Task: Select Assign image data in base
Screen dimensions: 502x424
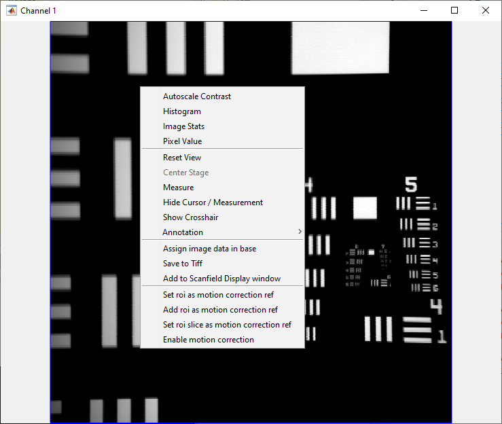Action: tap(209, 249)
